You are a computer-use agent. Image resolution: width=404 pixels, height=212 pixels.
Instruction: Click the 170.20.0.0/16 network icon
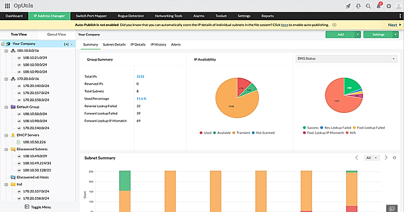(x=13, y=79)
